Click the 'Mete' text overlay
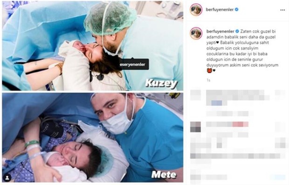 click(164, 175)
